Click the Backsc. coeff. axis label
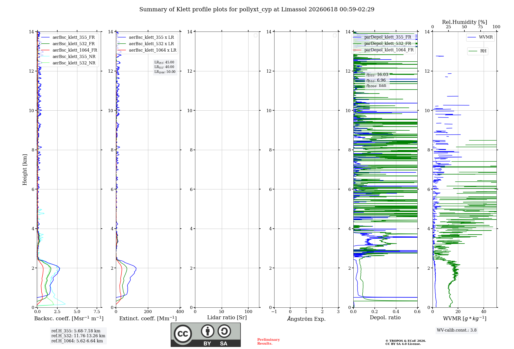The image size is (514, 349). point(69,318)
